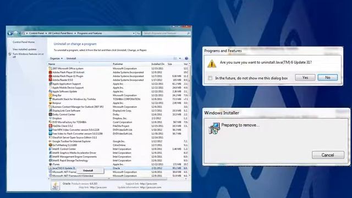352x198 pixels.
Task: Open the Help icon in the toolbar
Action: [186, 58]
